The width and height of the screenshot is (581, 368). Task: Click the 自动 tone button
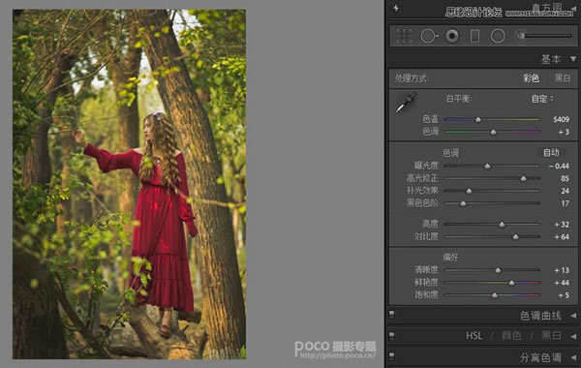point(551,152)
